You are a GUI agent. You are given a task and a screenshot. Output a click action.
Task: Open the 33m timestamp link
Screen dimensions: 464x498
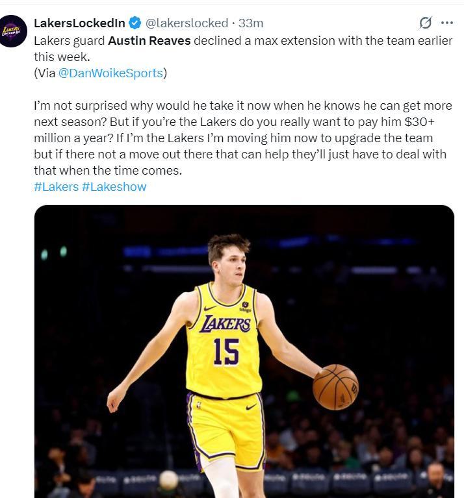(251, 23)
